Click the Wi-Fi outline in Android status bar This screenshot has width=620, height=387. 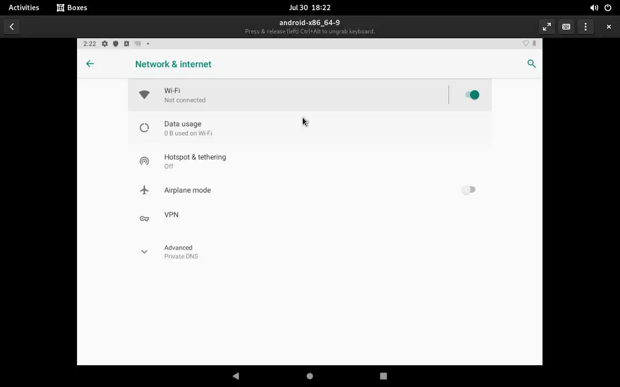click(x=526, y=44)
